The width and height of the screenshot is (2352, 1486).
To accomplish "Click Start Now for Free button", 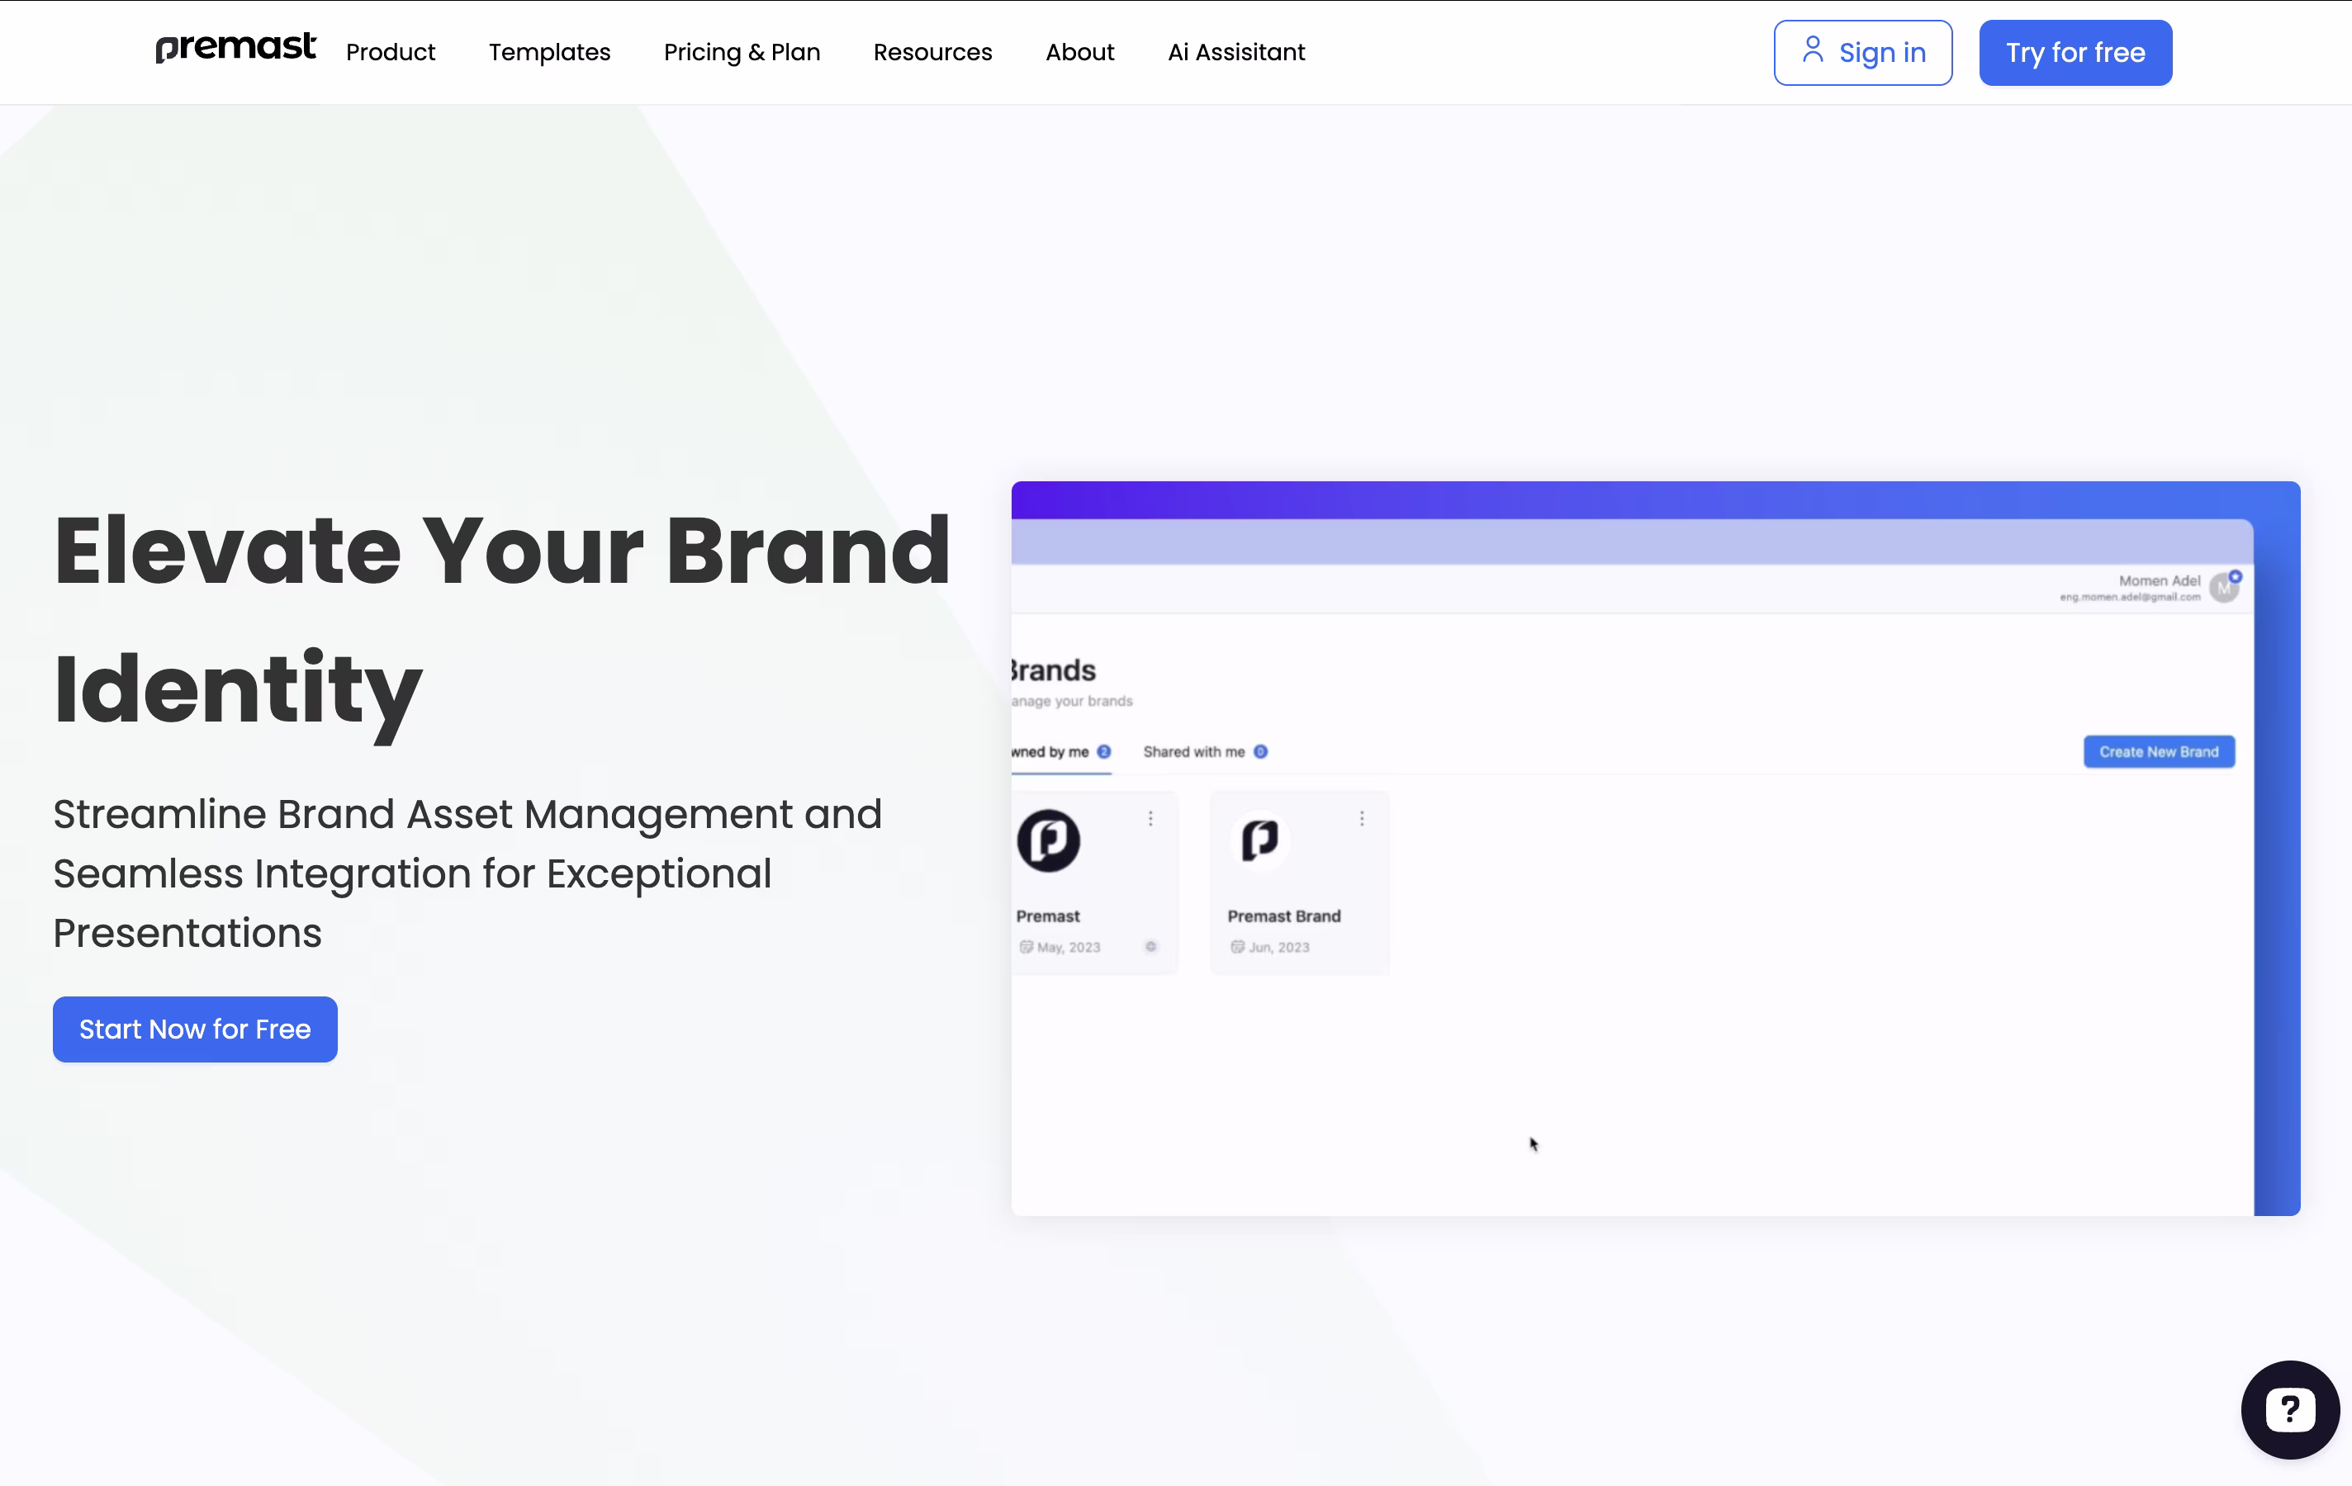I will 196,1029.
